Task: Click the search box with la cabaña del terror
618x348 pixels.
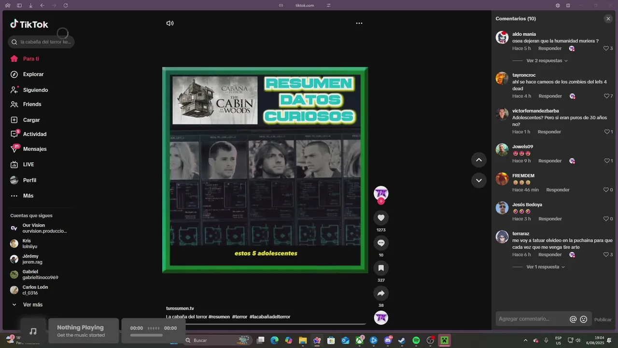Action: click(x=41, y=42)
